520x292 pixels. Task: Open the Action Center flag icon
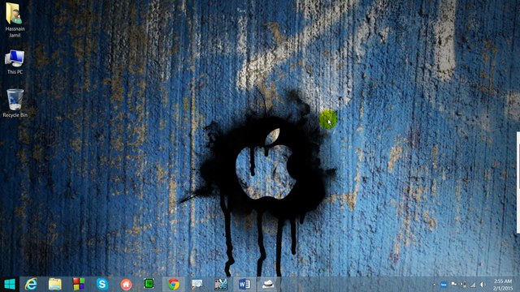point(453,284)
